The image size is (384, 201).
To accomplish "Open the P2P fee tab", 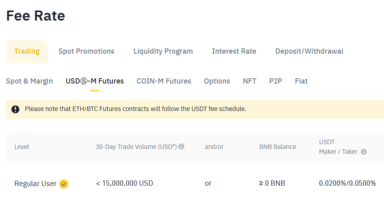I will click(276, 81).
